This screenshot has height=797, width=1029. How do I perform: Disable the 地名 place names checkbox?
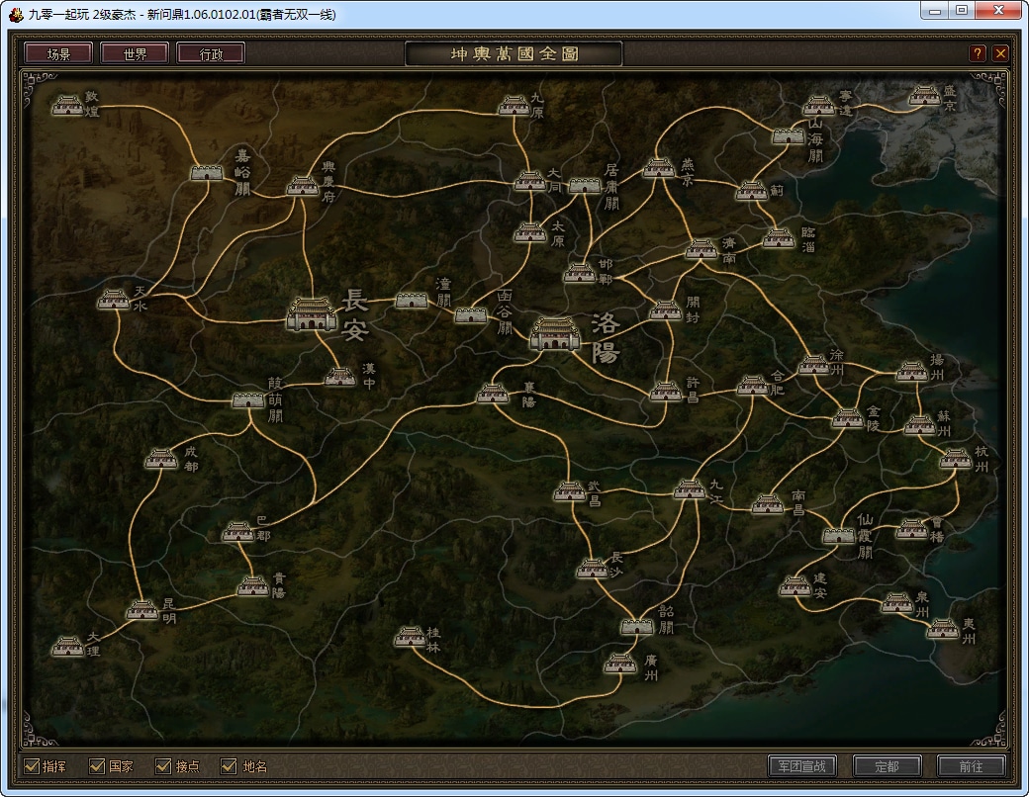coord(230,766)
